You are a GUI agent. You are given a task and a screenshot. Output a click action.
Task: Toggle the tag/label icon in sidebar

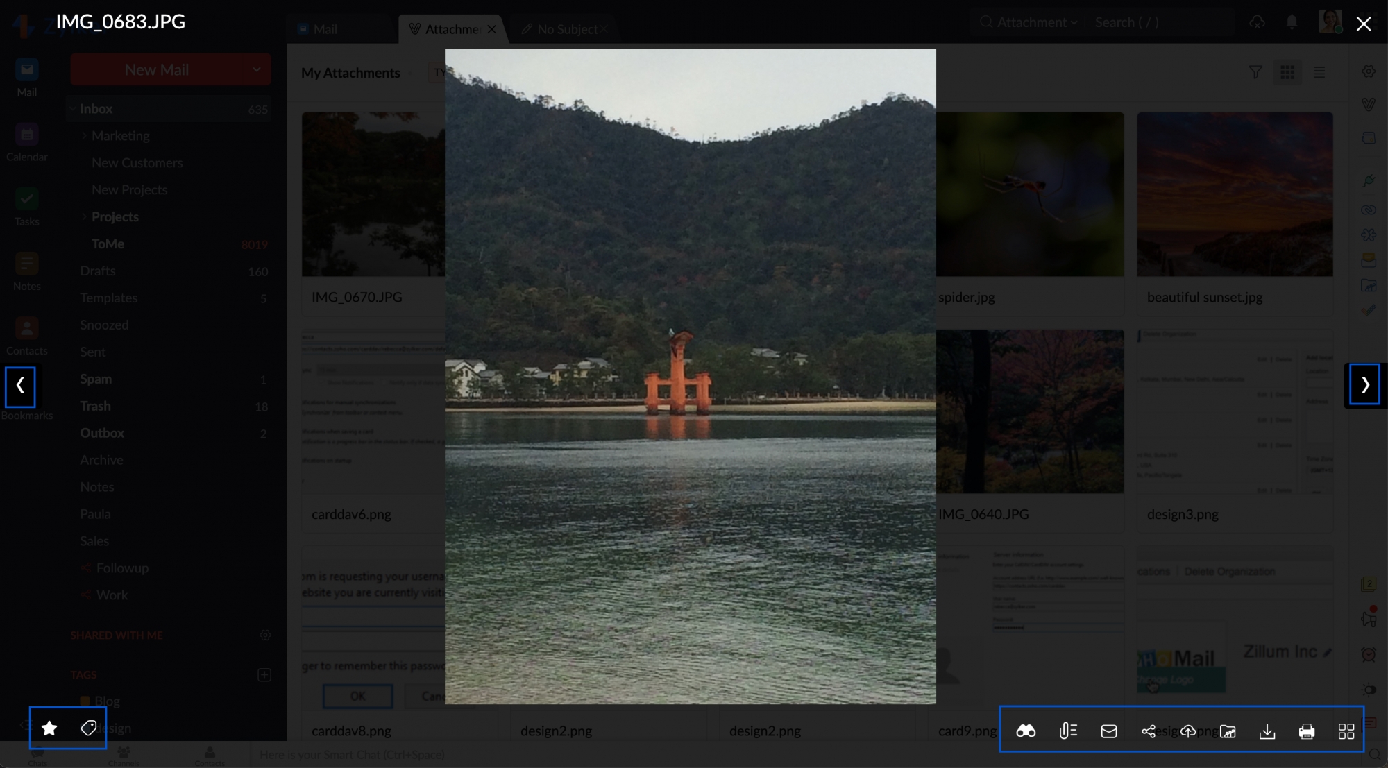89,727
